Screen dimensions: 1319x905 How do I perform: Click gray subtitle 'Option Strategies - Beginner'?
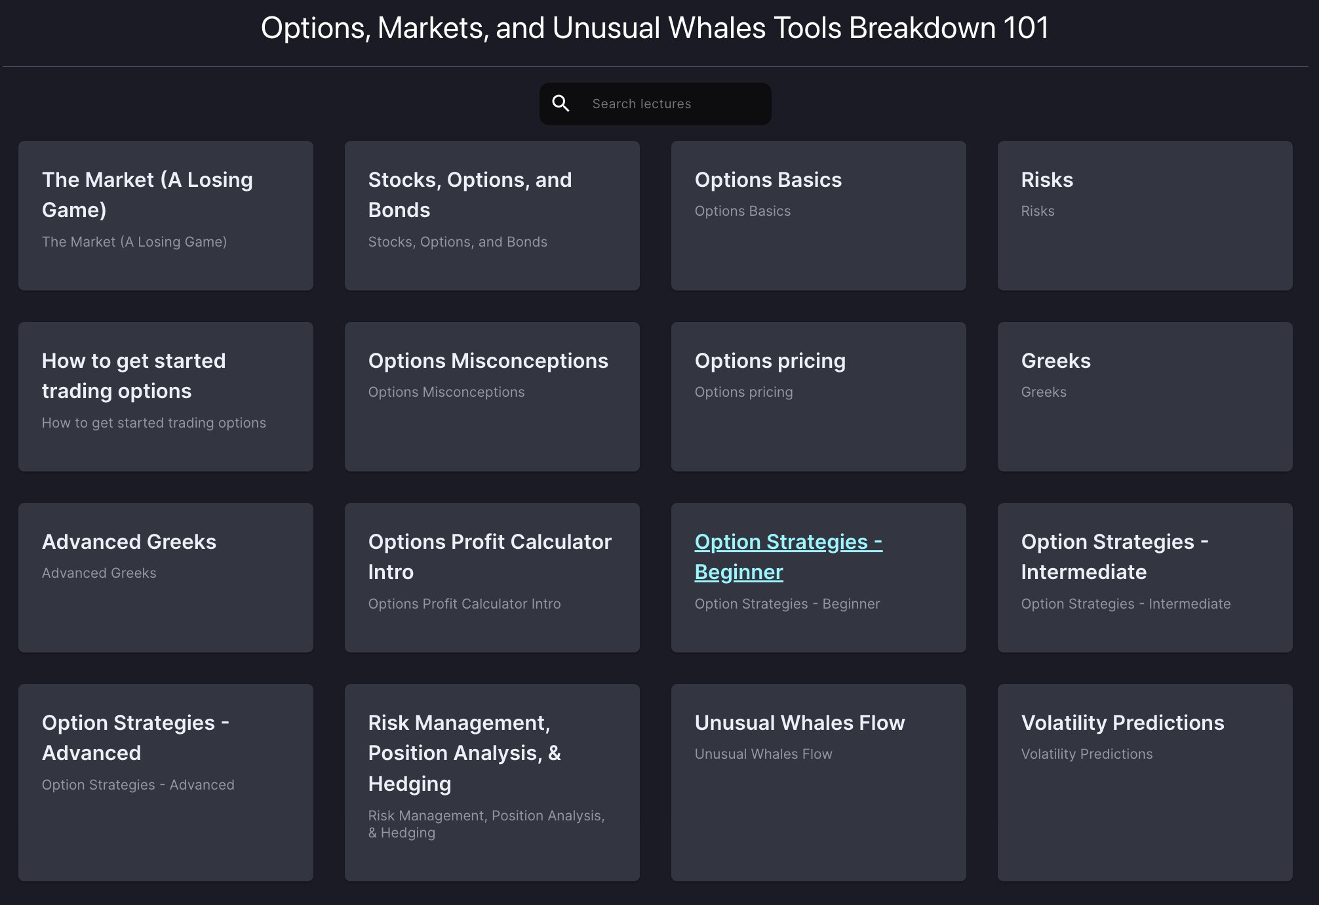point(787,604)
